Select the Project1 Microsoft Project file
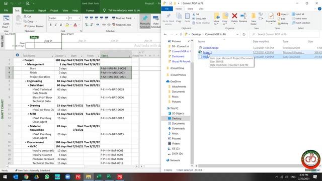 click(x=207, y=52)
